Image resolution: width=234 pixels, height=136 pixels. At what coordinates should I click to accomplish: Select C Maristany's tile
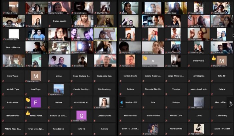pyautogui.click(x=222, y=115)
